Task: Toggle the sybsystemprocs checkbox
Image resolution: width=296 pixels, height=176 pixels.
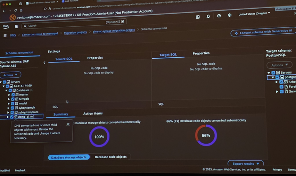Action: point(12,112)
